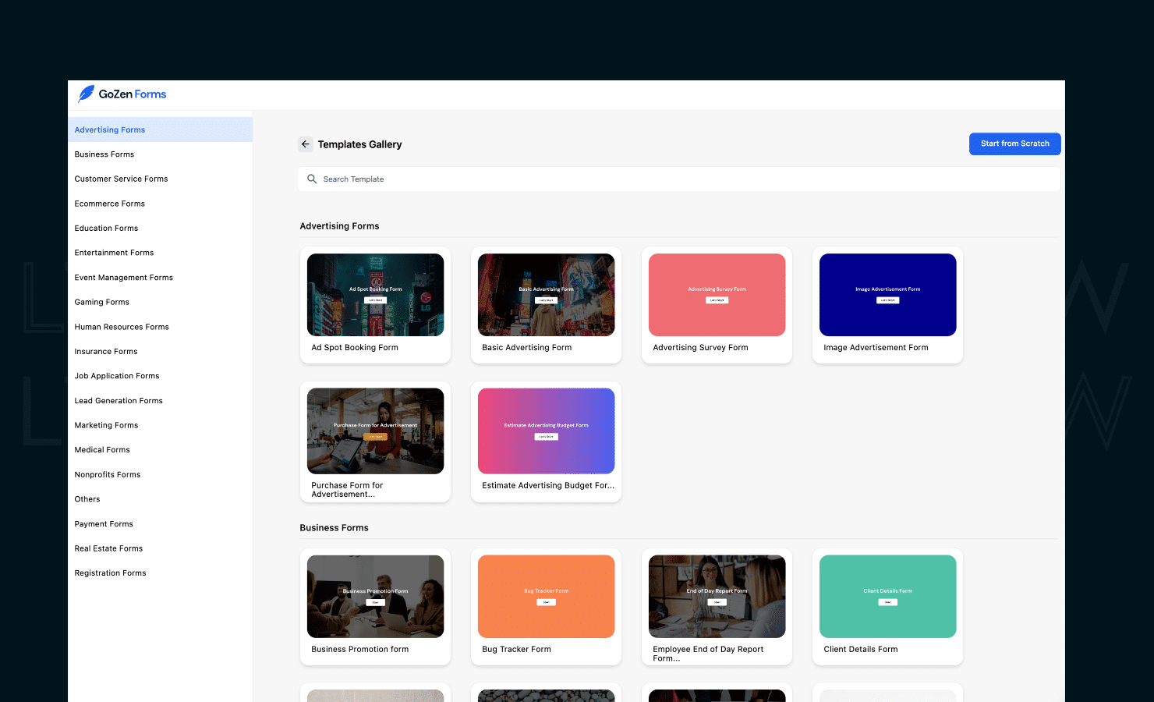Click the back arrow beside Templates Gallery
The height and width of the screenshot is (702, 1154).
tap(306, 144)
